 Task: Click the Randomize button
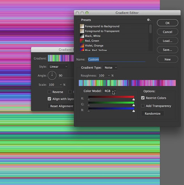(x=153, y=114)
